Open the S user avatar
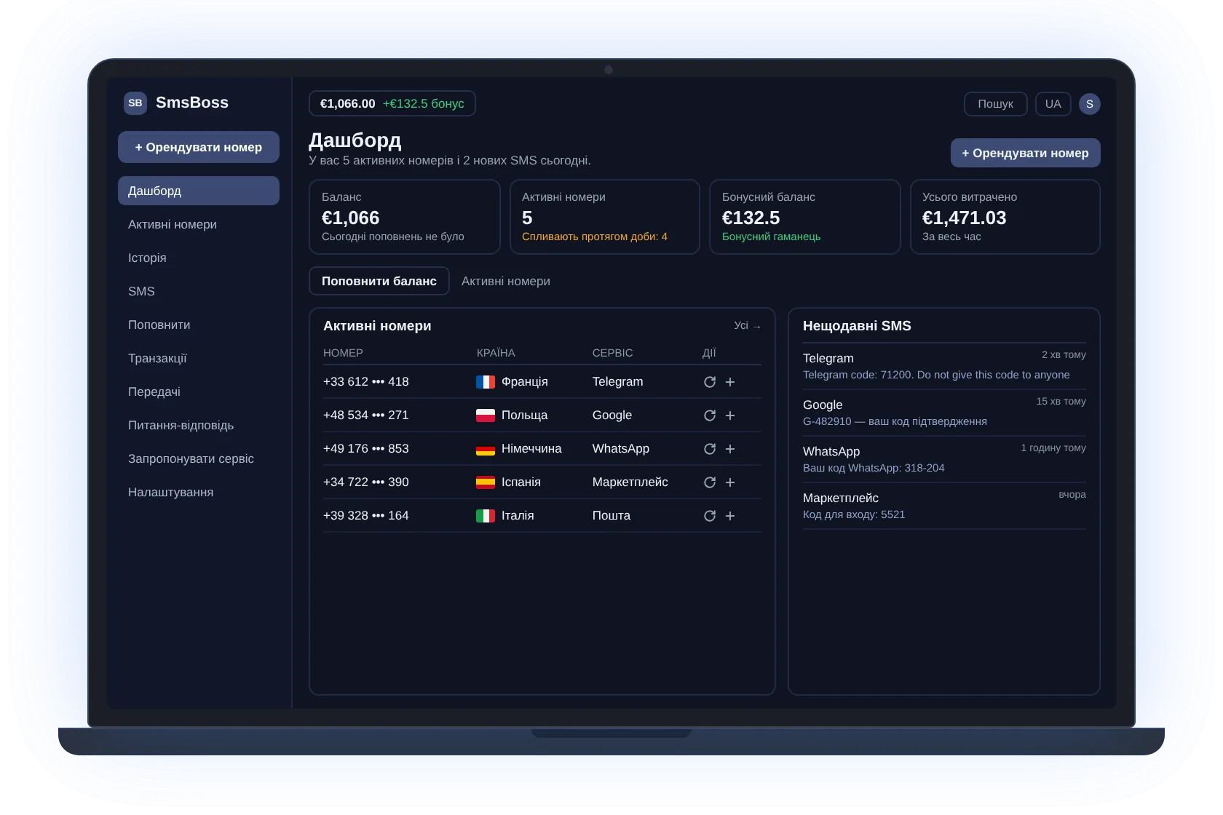Image resolution: width=1223 pixels, height=815 pixels. [x=1089, y=104]
